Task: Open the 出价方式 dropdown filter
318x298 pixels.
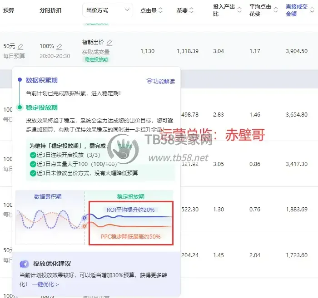Action: pos(108,10)
